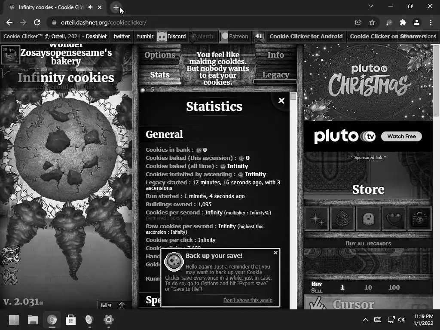Open File Explorer from the taskbar
The height and width of the screenshot is (330, 440).
point(33,320)
